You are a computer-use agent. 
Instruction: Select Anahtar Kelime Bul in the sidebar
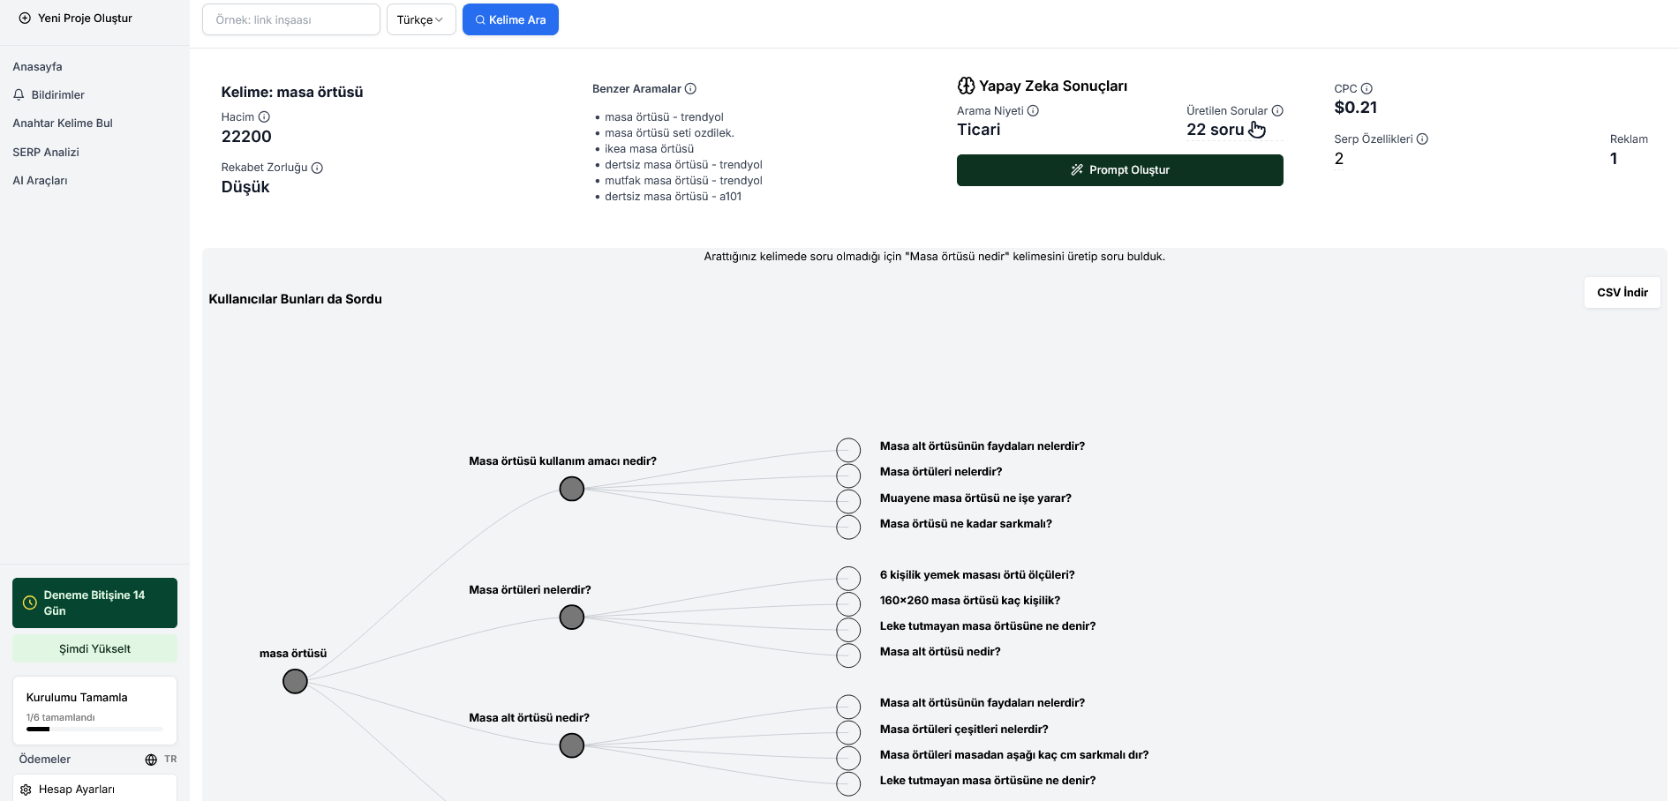(x=62, y=123)
